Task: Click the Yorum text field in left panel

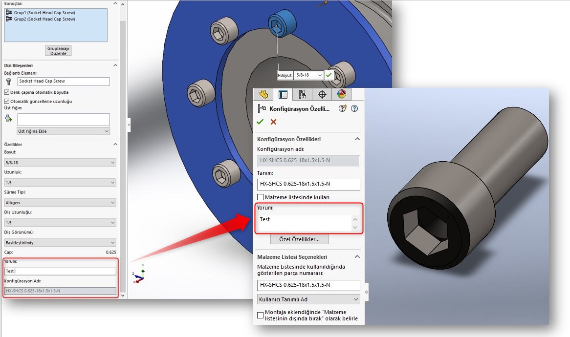Action: pos(60,271)
